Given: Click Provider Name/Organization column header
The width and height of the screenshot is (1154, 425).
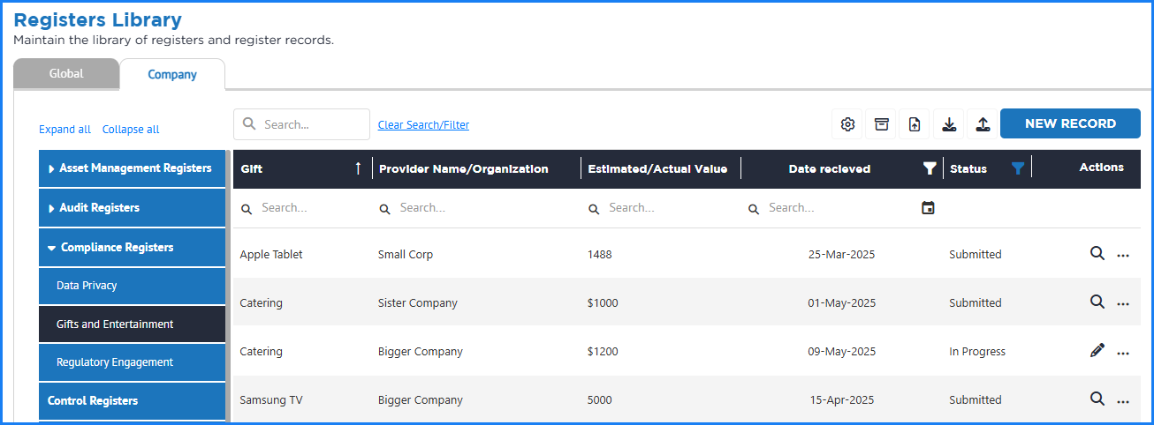Looking at the screenshot, I should (x=464, y=169).
